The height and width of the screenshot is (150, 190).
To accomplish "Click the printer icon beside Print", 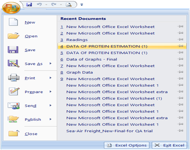I will pos(14,77).
